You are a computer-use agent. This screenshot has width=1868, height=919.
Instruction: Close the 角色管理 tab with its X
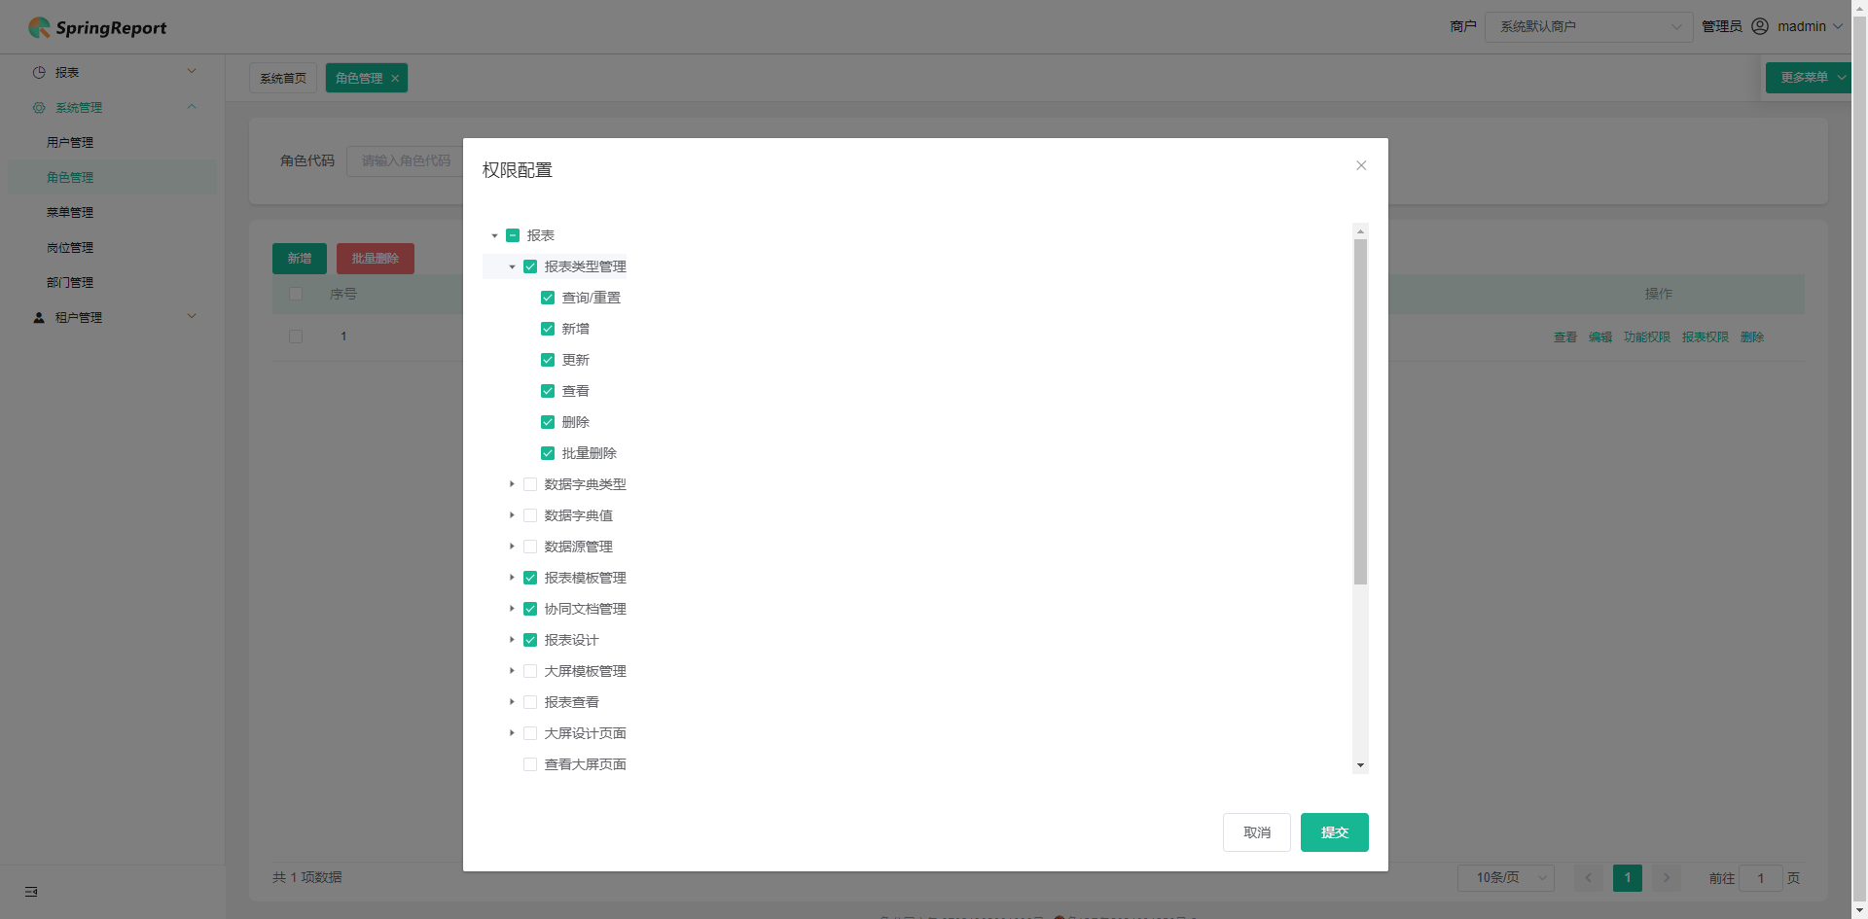(395, 79)
